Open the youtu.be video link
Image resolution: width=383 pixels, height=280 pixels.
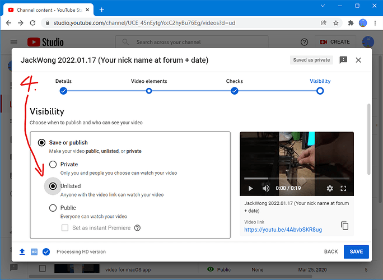click(x=283, y=230)
